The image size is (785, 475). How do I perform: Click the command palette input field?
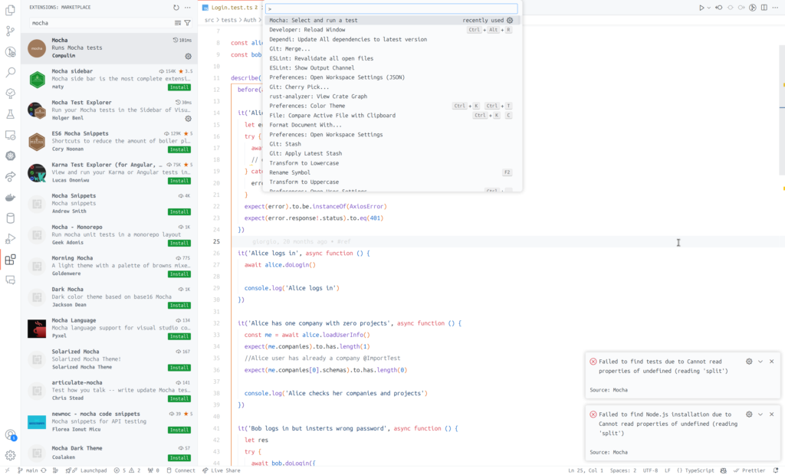click(x=391, y=8)
